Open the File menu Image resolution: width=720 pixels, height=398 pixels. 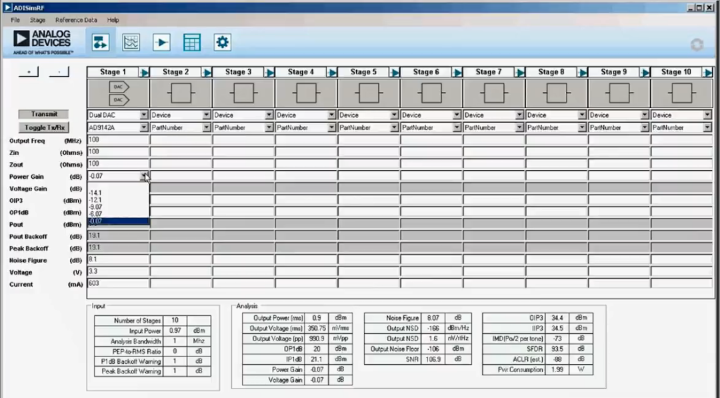[15, 20]
